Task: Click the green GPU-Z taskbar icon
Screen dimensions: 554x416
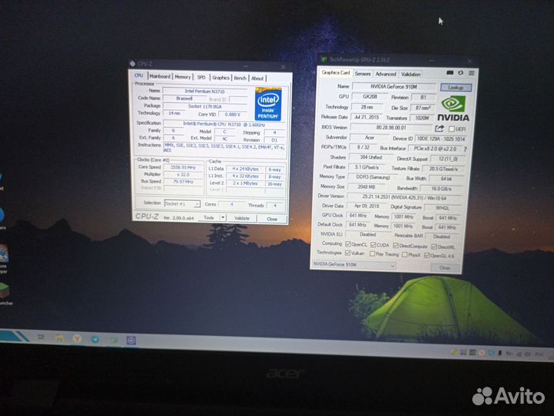Action: 113,340
